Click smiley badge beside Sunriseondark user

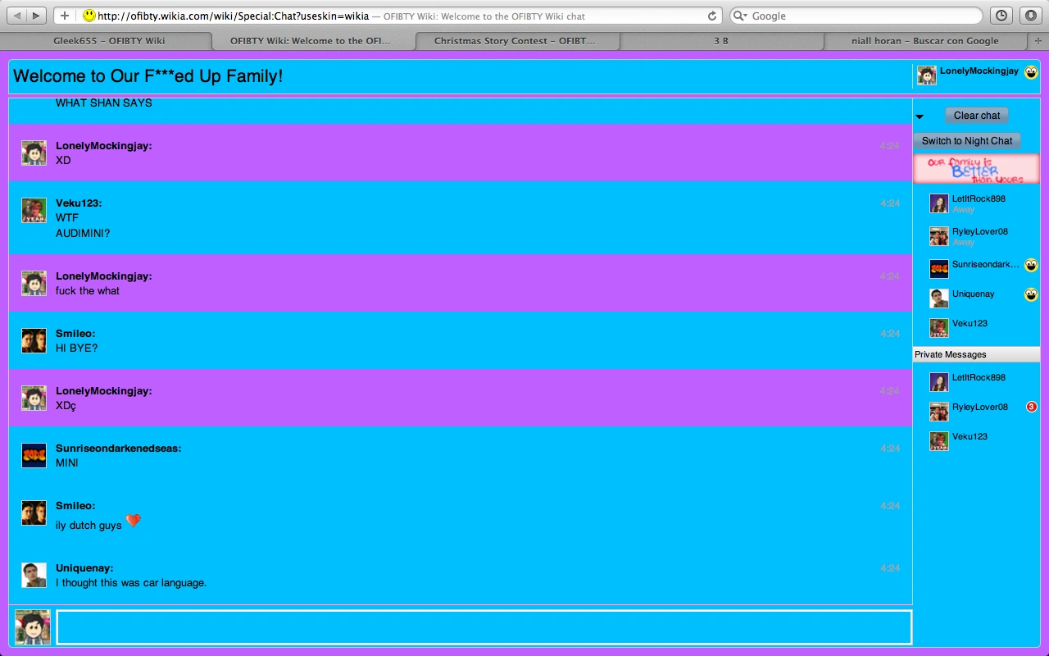(1031, 265)
